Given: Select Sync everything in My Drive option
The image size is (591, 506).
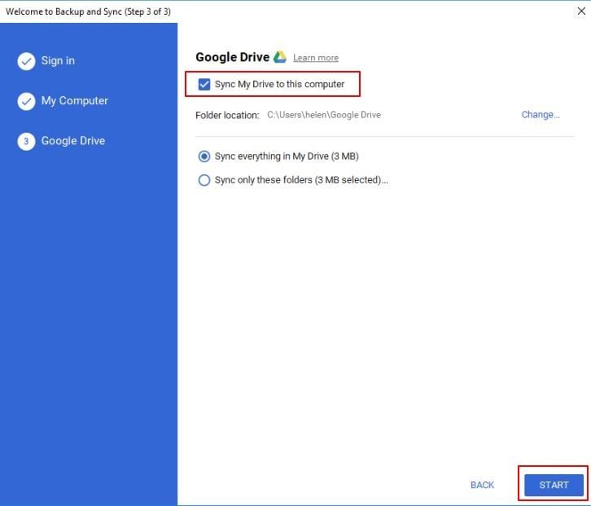Looking at the screenshot, I should 204,156.
